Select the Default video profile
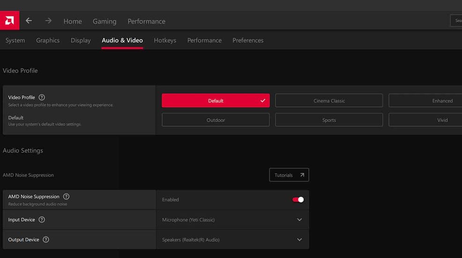Image resolution: width=462 pixels, height=258 pixels. (x=216, y=100)
